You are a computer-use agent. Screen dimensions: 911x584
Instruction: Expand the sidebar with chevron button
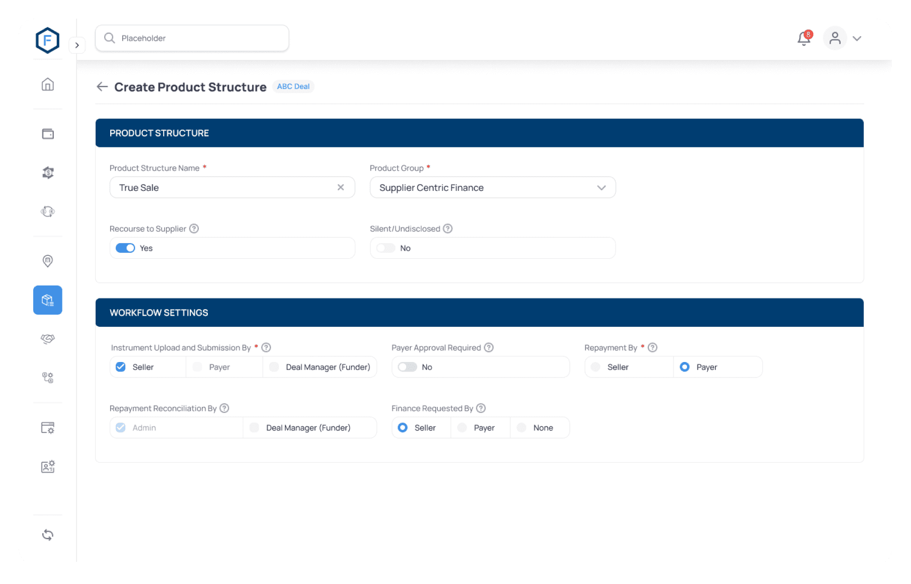[x=77, y=45]
